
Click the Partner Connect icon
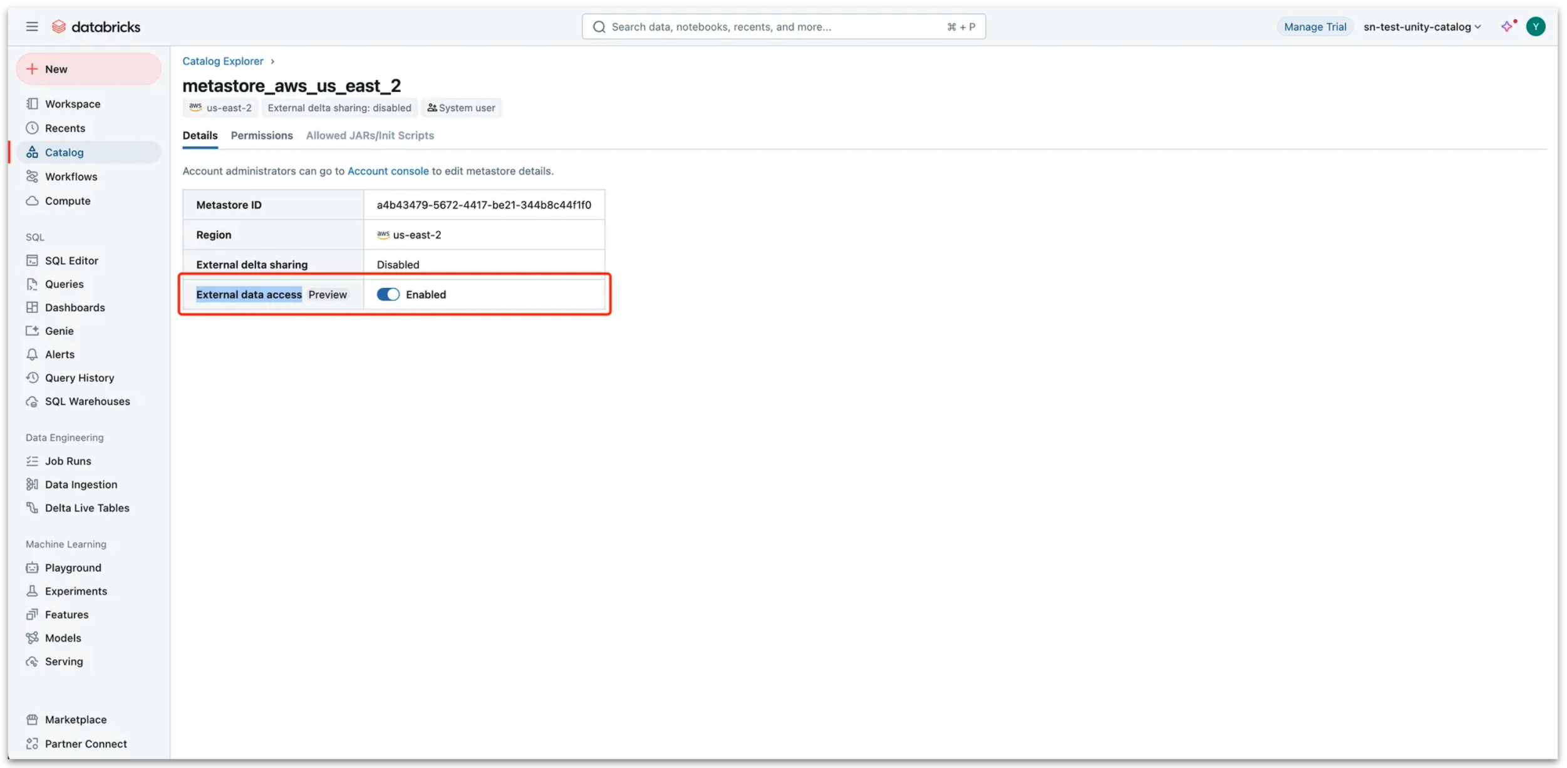(x=32, y=744)
